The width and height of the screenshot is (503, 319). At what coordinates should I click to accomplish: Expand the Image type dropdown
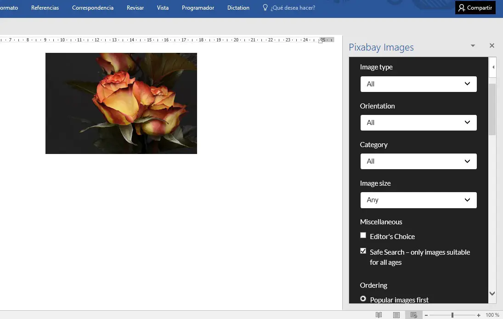418,84
